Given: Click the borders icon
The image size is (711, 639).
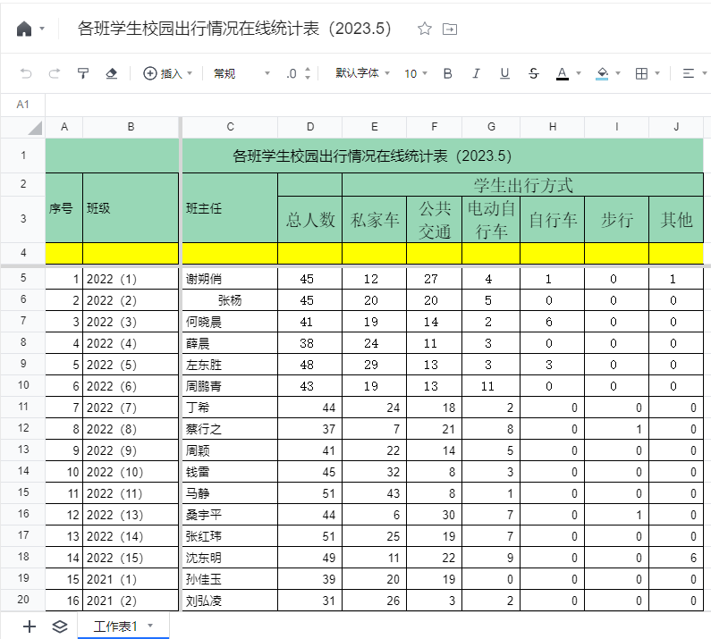Looking at the screenshot, I should [641, 73].
